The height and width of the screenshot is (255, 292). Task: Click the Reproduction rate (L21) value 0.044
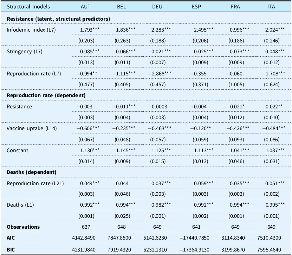[122, 183]
